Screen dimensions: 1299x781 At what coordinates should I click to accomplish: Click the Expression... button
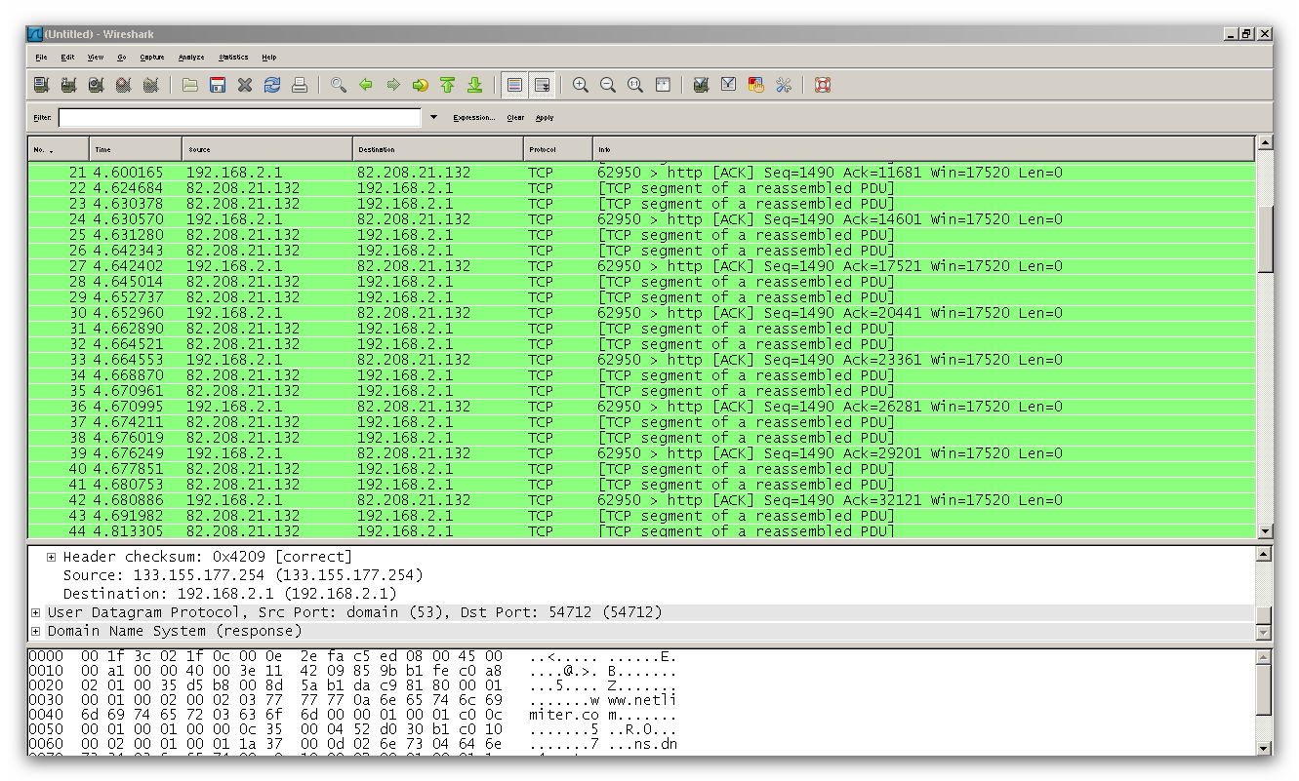(474, 118)
